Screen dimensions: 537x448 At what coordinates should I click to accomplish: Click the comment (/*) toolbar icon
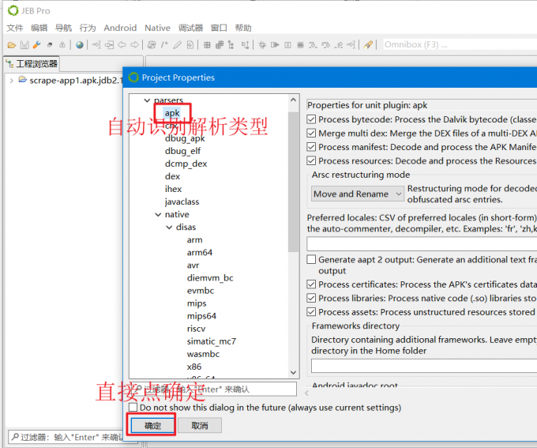point(164,45)
